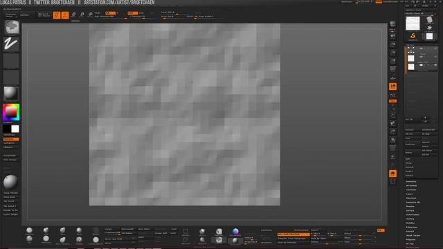Click the Move view icon on right shelf
Viewport: 443px width, 249px height.
[392, 124]
